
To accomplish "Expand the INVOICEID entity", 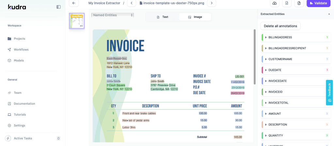I will pos(266,92).
